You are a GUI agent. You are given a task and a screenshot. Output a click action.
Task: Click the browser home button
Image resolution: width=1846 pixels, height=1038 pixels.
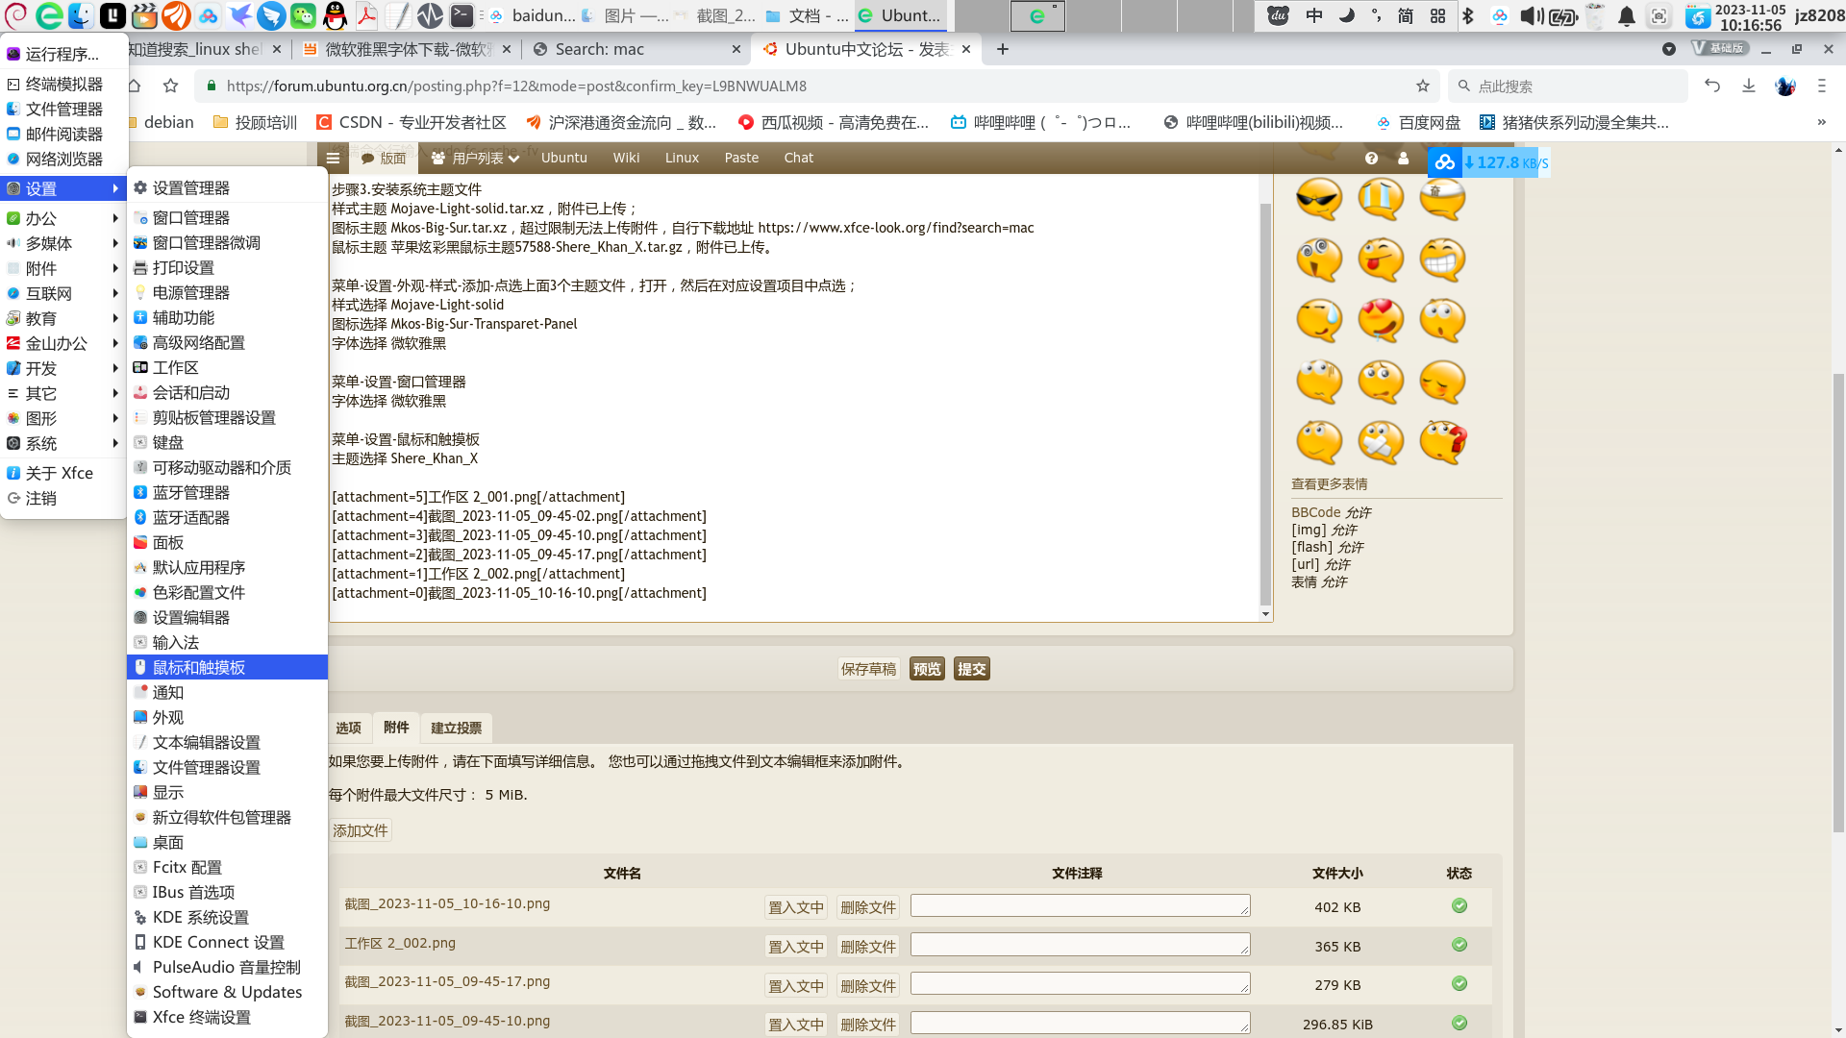coord(134,86)
